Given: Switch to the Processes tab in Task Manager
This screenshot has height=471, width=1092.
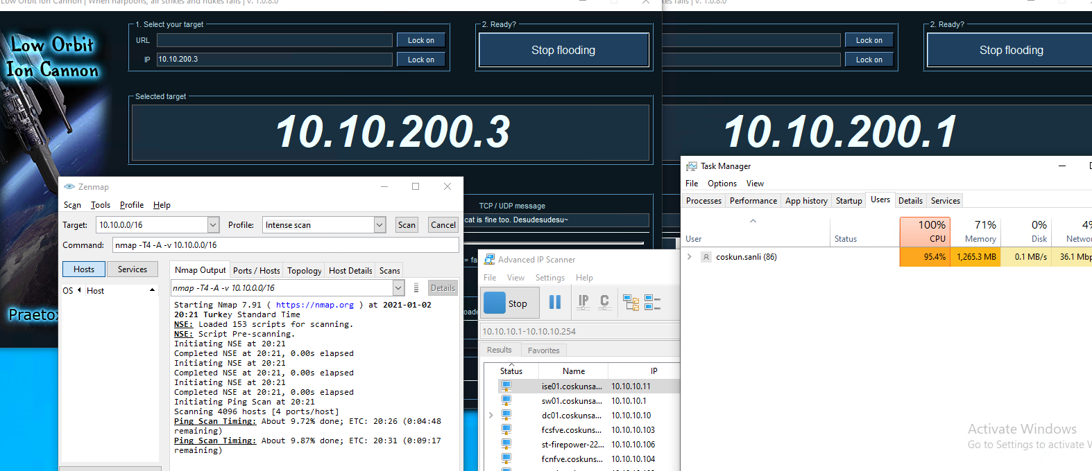Looking at the screenshot, I should [703, 201].
